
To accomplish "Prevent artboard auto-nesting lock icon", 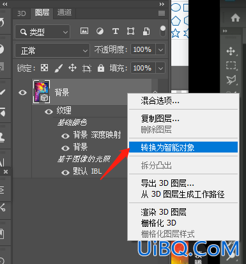I will [x=87, y=69].
